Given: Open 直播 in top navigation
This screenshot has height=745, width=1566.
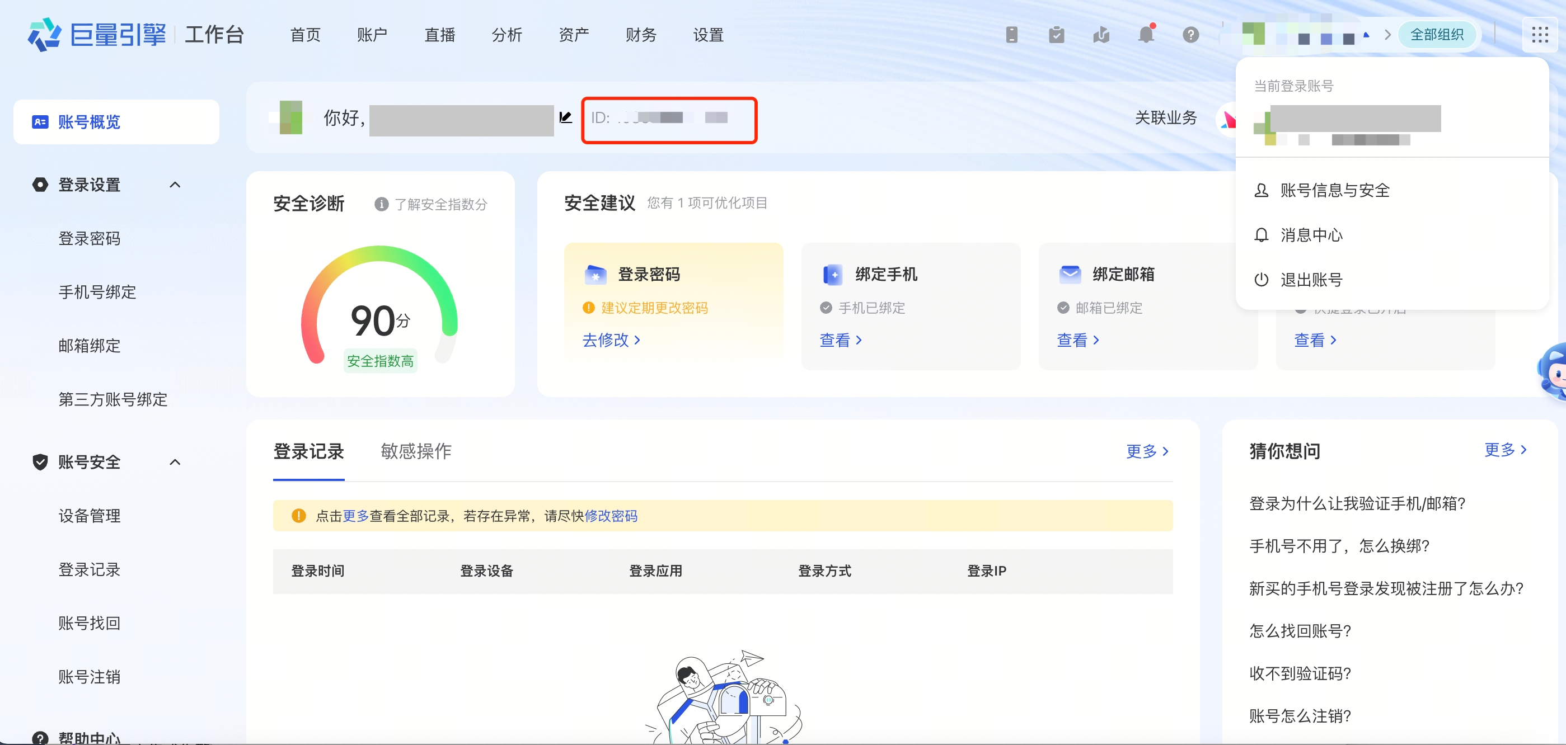Looking at the screenshot, I should click(439, 35).
